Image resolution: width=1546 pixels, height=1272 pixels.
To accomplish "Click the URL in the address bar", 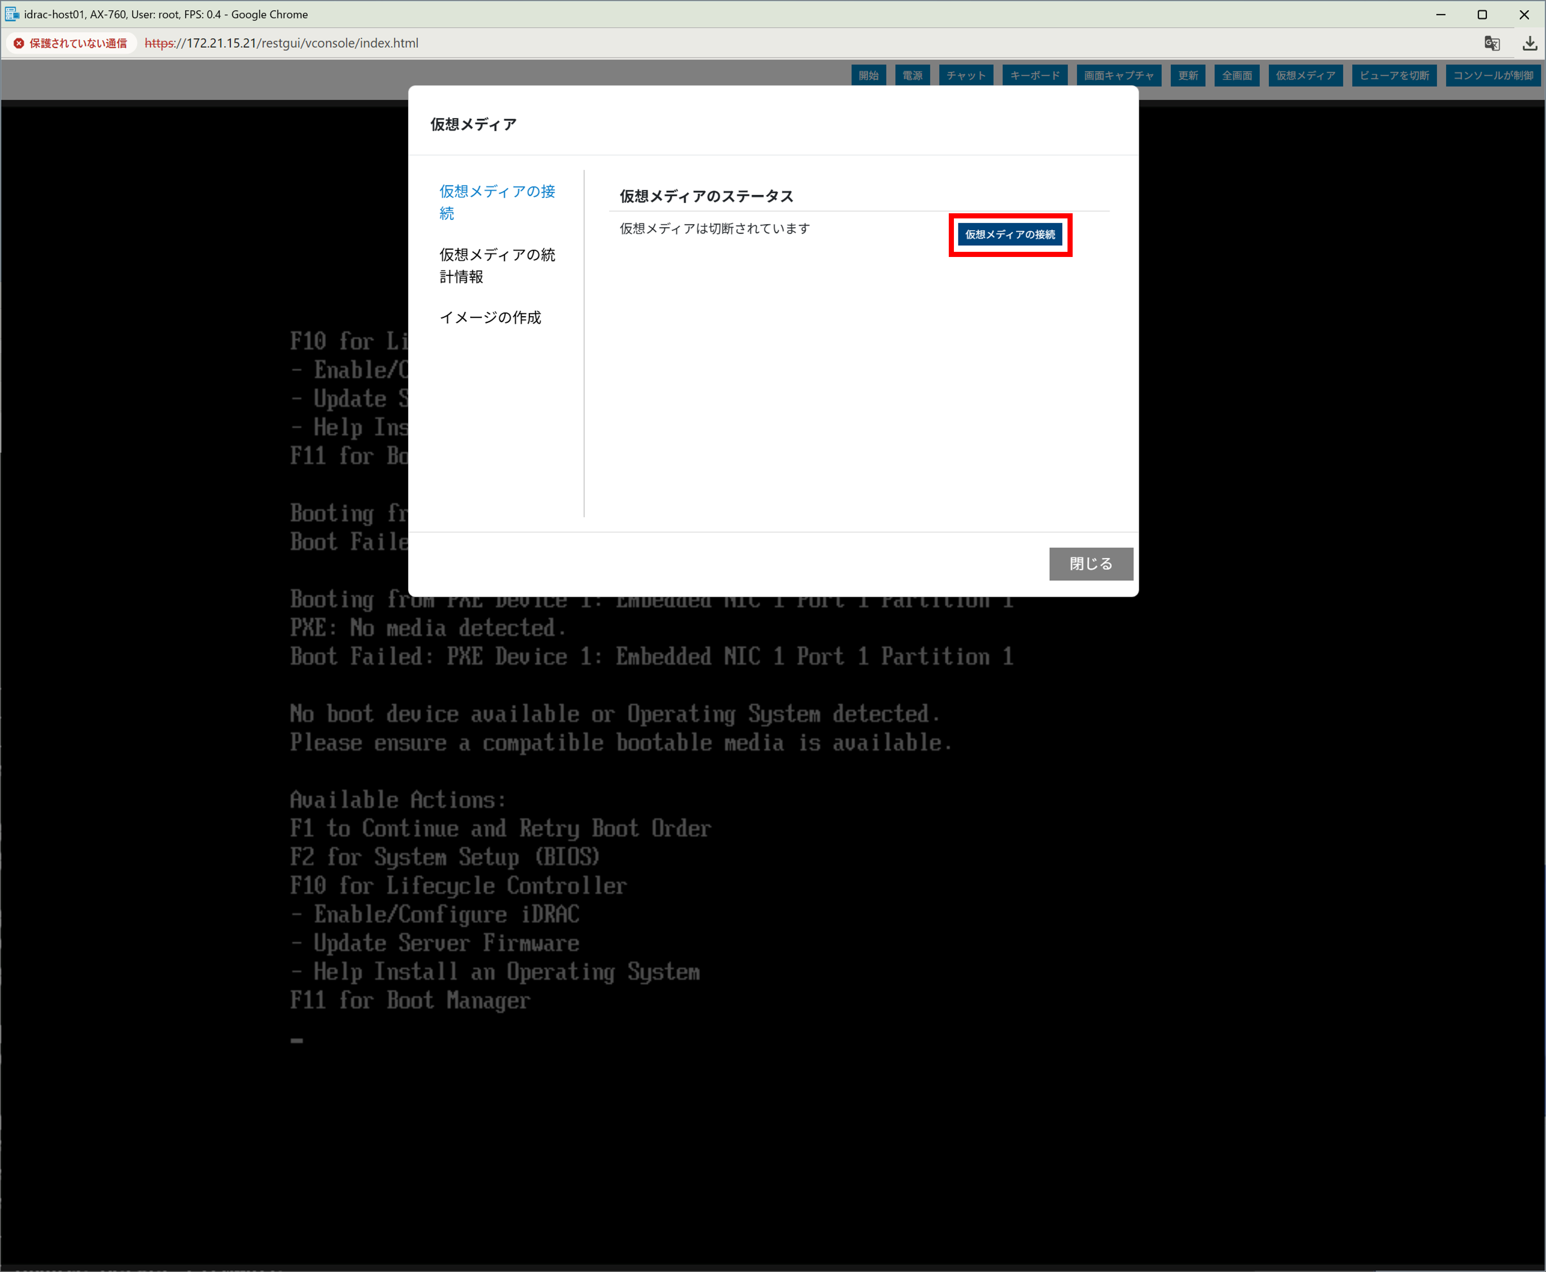I will tap(282, 43).
